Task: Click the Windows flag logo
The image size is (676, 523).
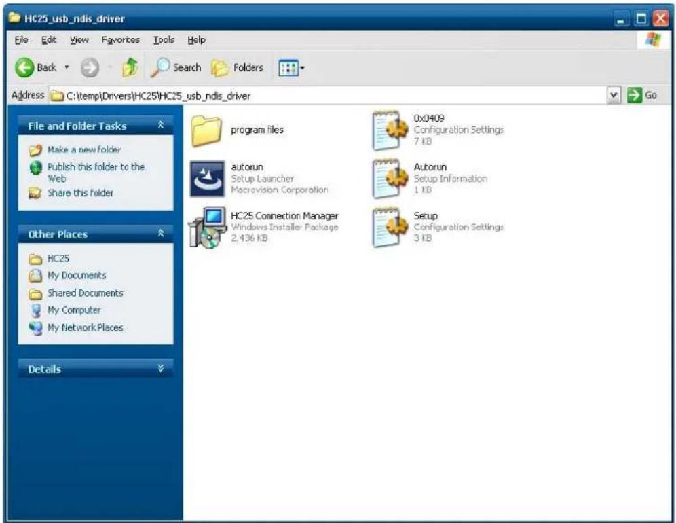Action: 653,39
